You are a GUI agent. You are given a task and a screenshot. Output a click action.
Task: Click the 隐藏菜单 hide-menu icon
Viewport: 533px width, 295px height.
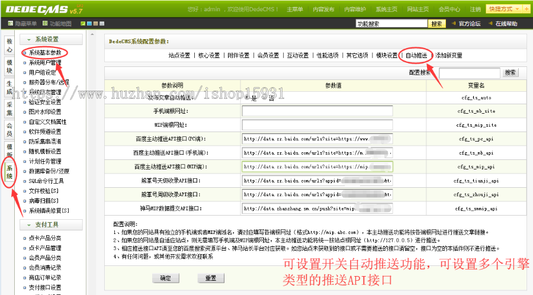coord(10,24)
